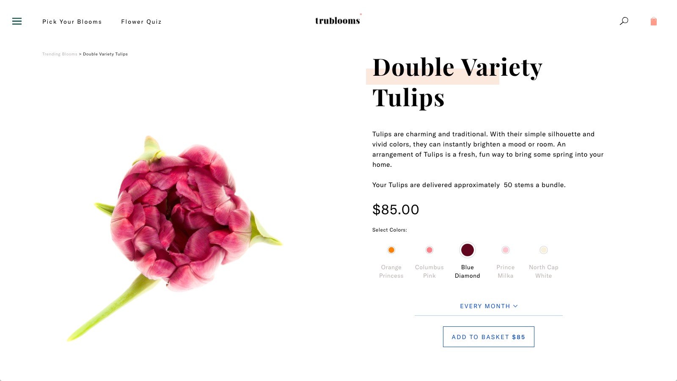This screenshot has height=381, width=677.
Task: Select the North Cap White swatch
Action: (544, 250)
